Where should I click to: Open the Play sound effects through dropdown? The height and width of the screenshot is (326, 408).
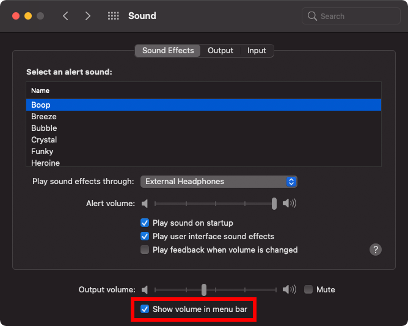(x=219, y=182)
